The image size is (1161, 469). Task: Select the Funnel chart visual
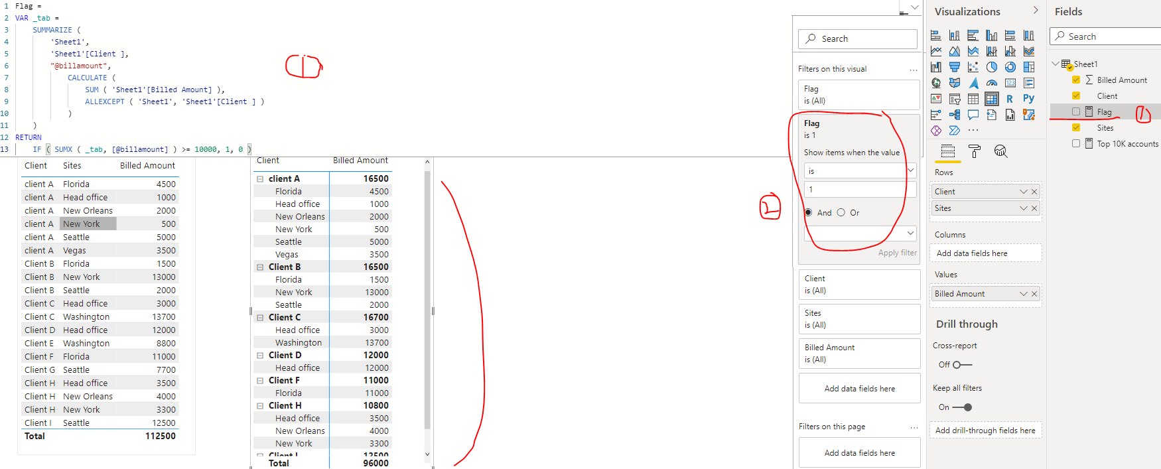pos(955,67)
